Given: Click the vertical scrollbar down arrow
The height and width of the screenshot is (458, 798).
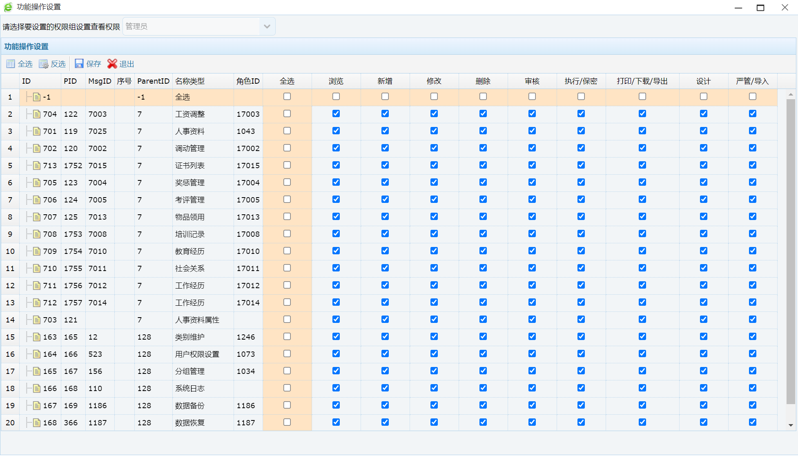Looking at the screenshot, I should click(791, 425).
